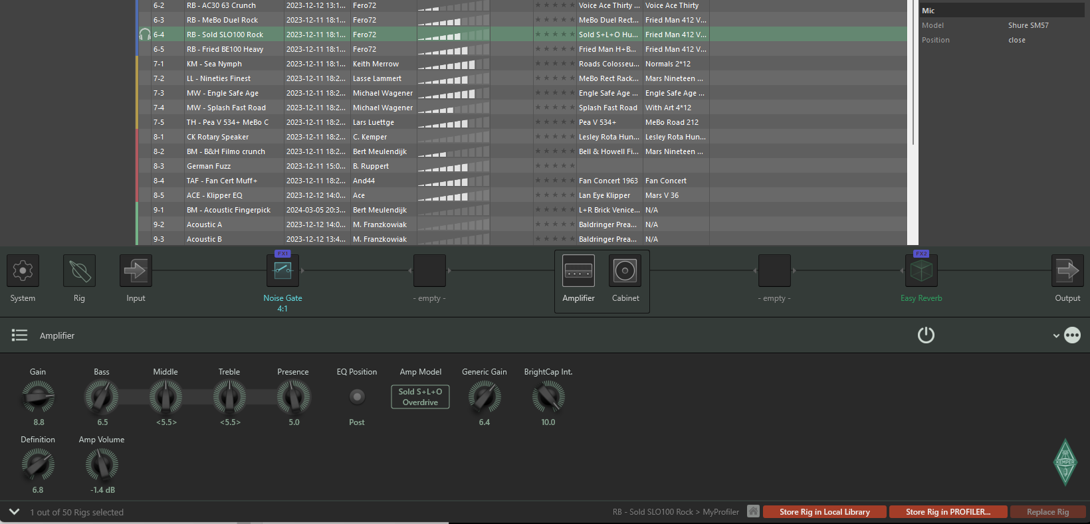The width and height of the screenshot is (1090, 524).
Task: Select the Acoustic B rig row
Action: tap(522, 239)
